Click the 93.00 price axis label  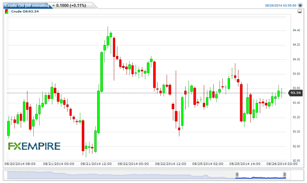click(x=296, y=132)
